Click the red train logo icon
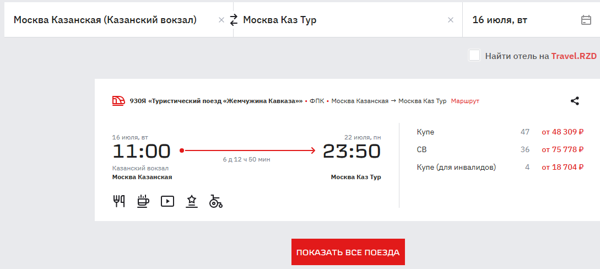This screenshot has width=600, height=269. [x=118, y=101]
